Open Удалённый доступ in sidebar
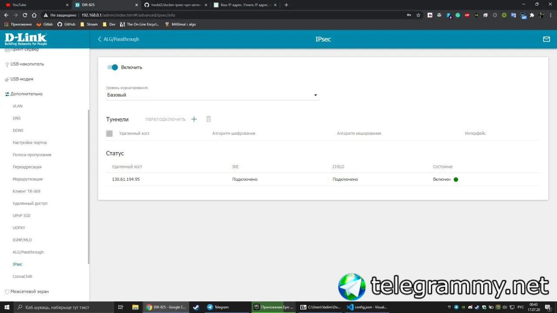The width and height of the screenshot is (557, 313). pos(30,203)
